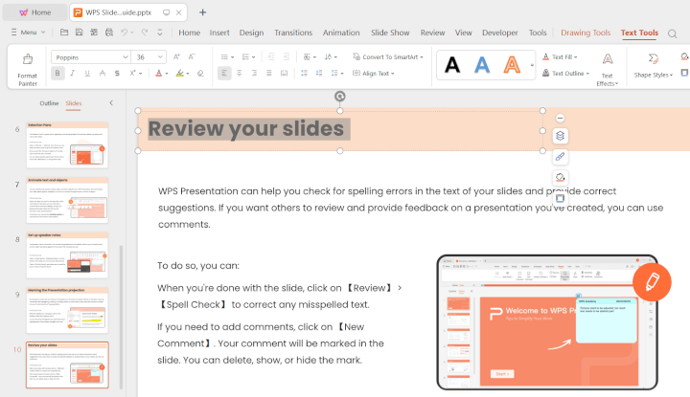The height and width of the screenshot is (397, 690).
Task: Click the Print icon in quick toolbar
Action: coord(109,33)
